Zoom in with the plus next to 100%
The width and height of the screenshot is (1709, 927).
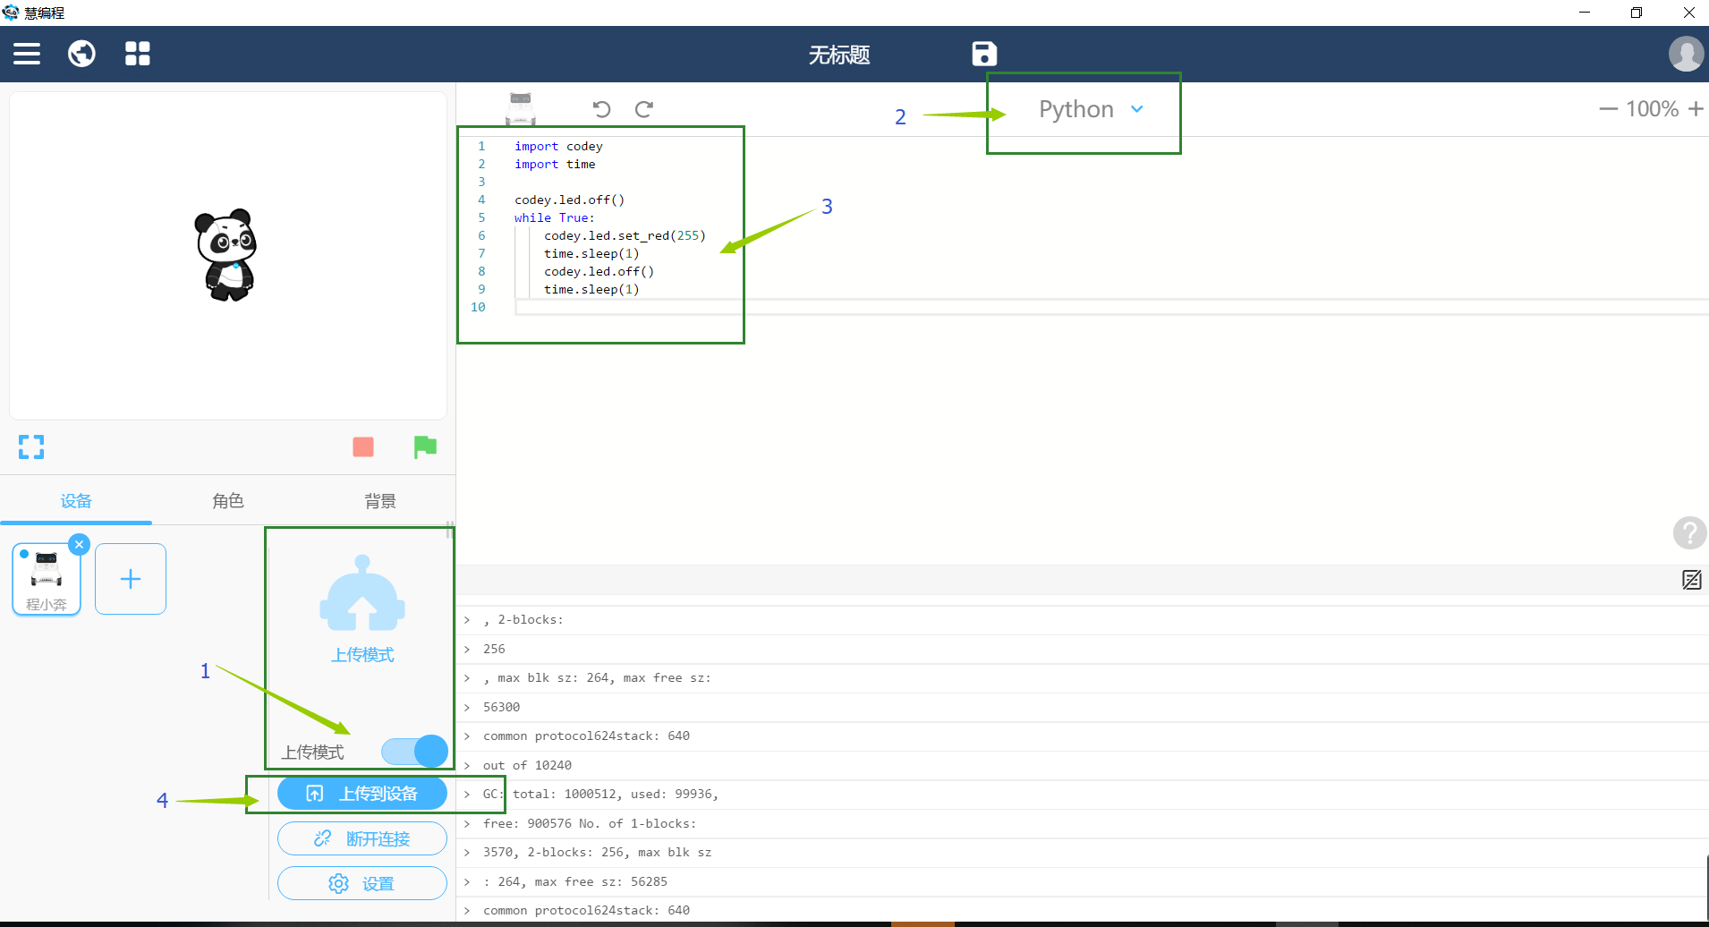pyautogui.click(x=1696, y=108)
